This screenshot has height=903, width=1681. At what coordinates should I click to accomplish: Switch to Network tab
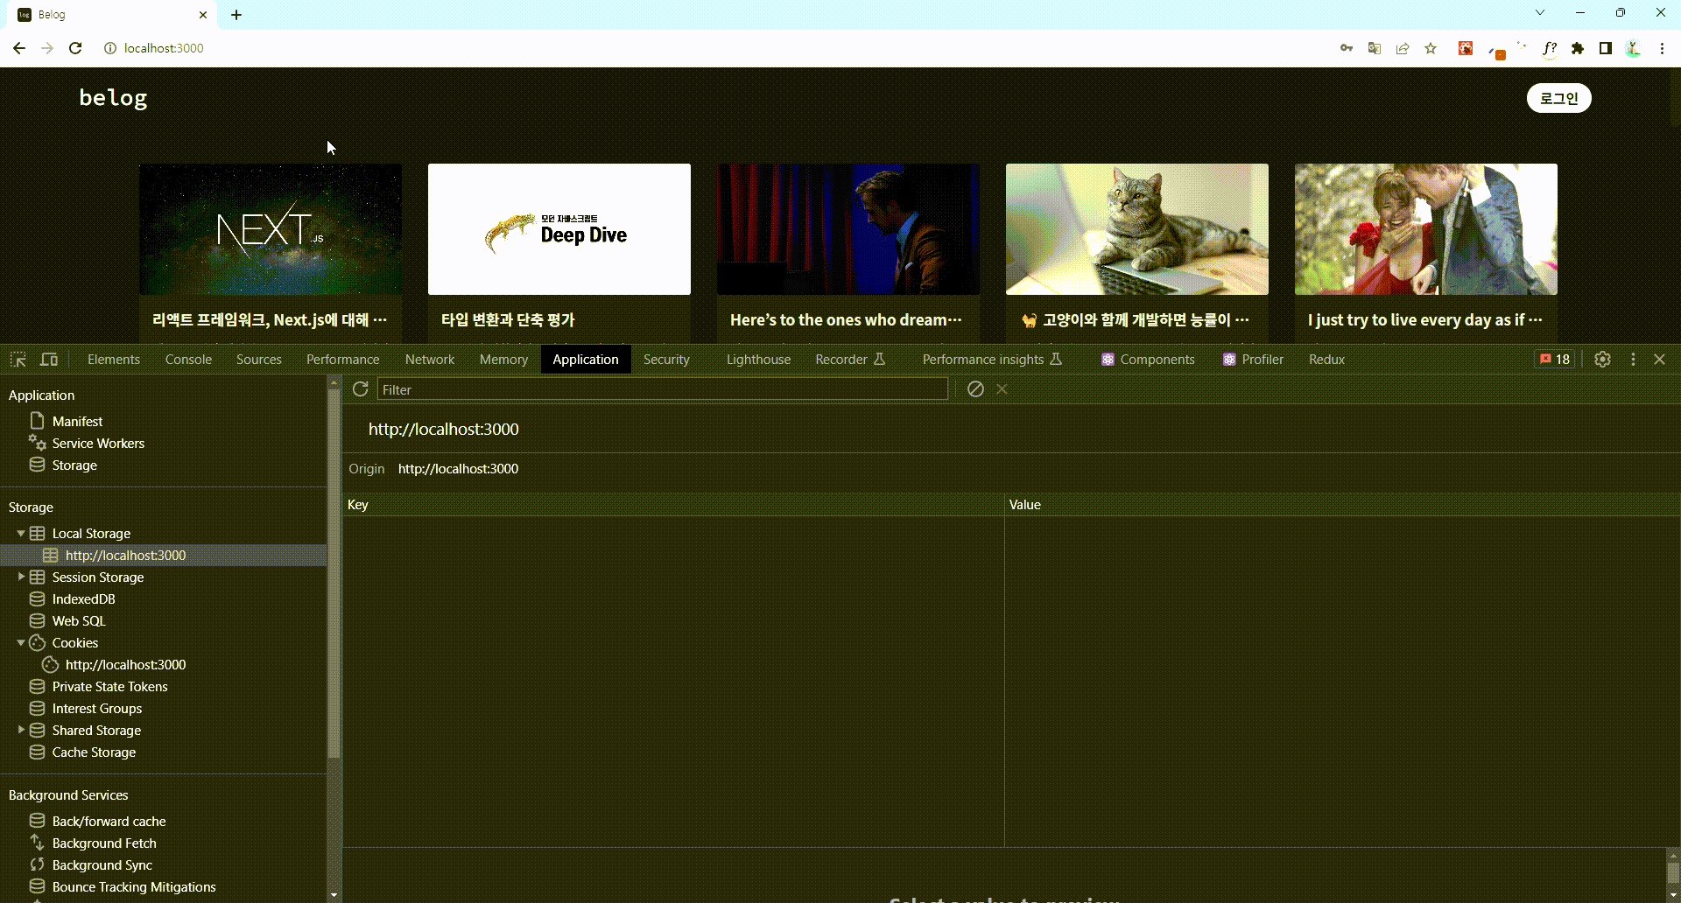430,360
